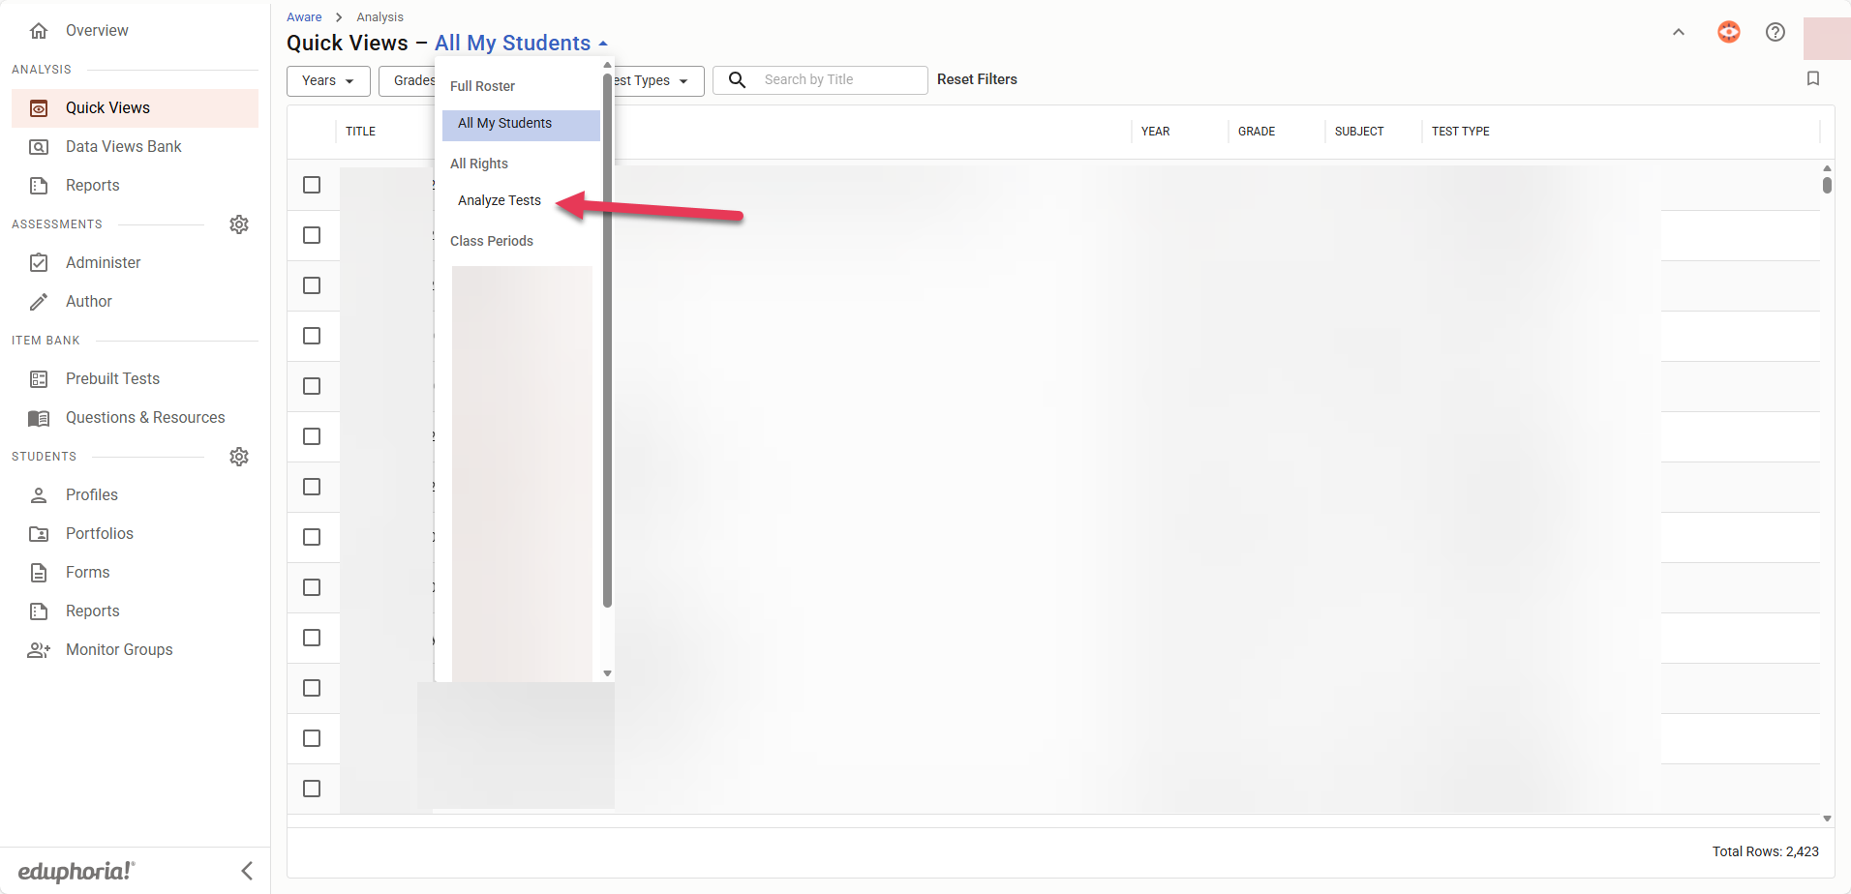Focus the Search by Title field
This screenshot has width=1851, height=894.
[x=838, y=79]
